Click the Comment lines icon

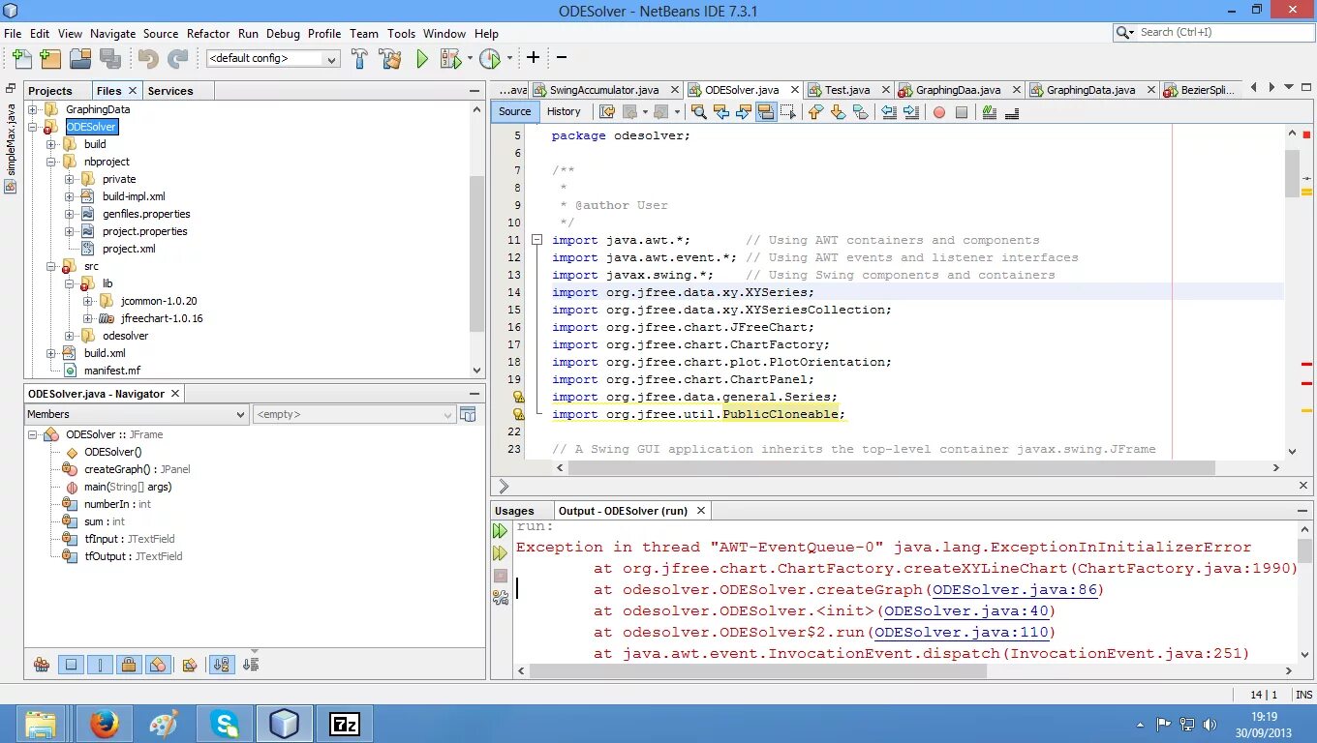coord(989,112)
